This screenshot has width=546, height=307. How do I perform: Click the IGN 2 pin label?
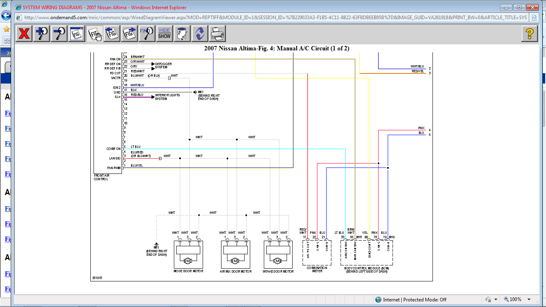(x=117, y=88)
